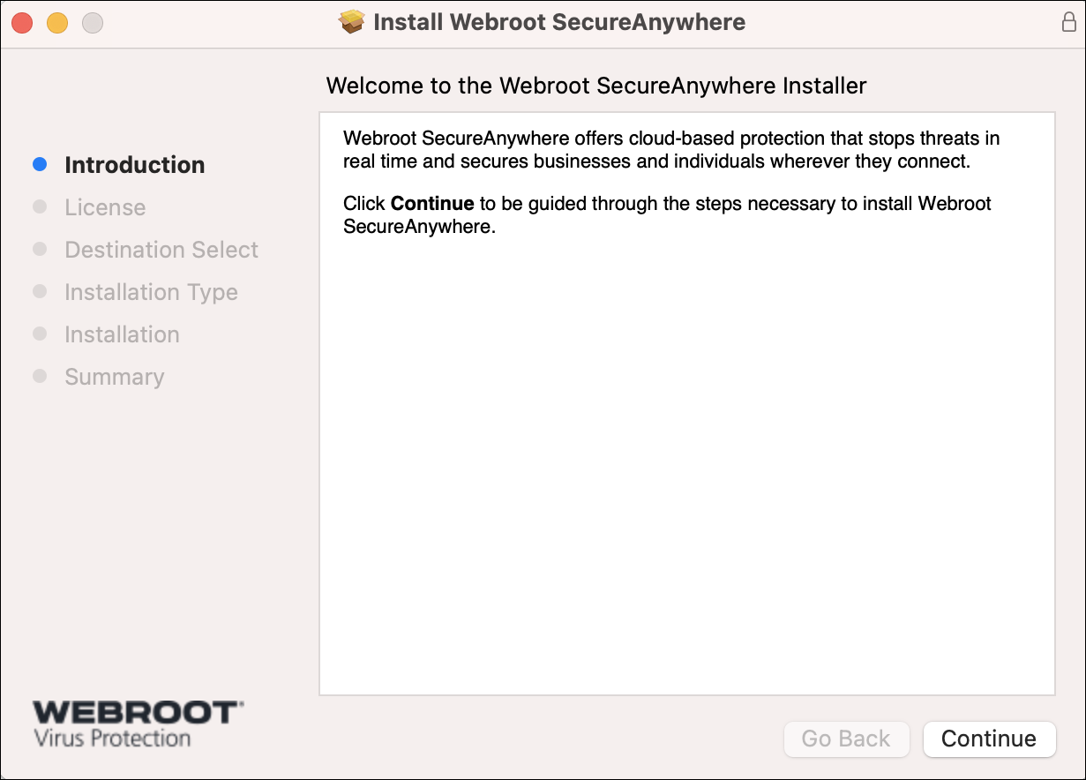
Task: Select the Installation step in sidebar
Action: tap(122, 334)
